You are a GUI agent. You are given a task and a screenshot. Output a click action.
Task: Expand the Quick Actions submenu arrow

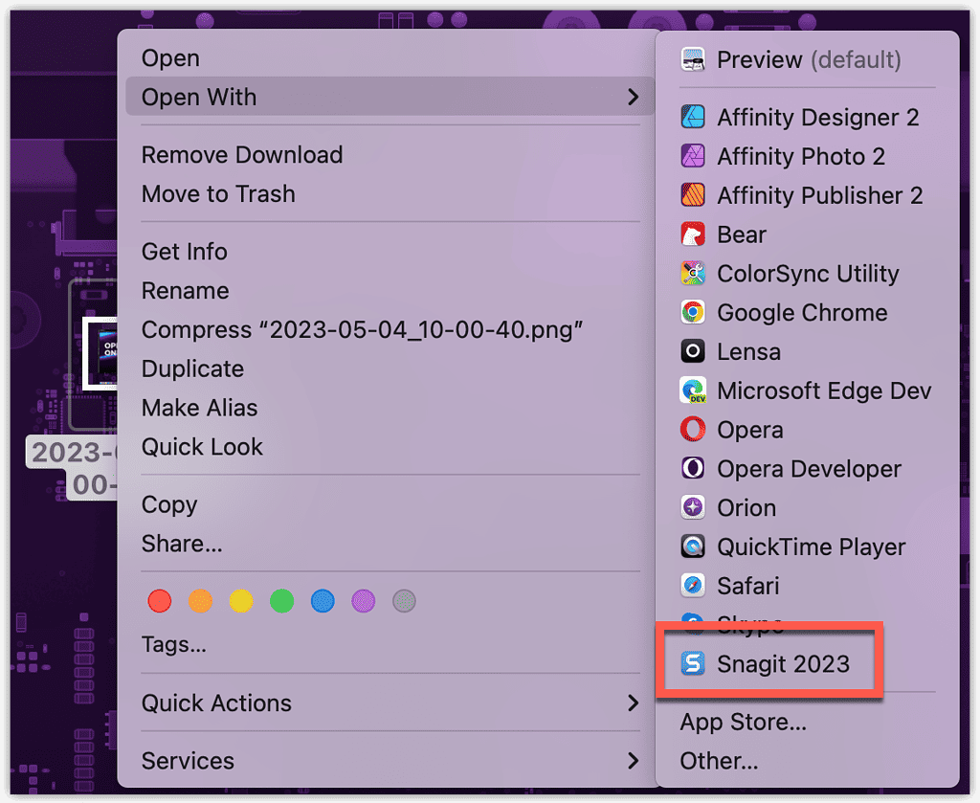(633, 703)
